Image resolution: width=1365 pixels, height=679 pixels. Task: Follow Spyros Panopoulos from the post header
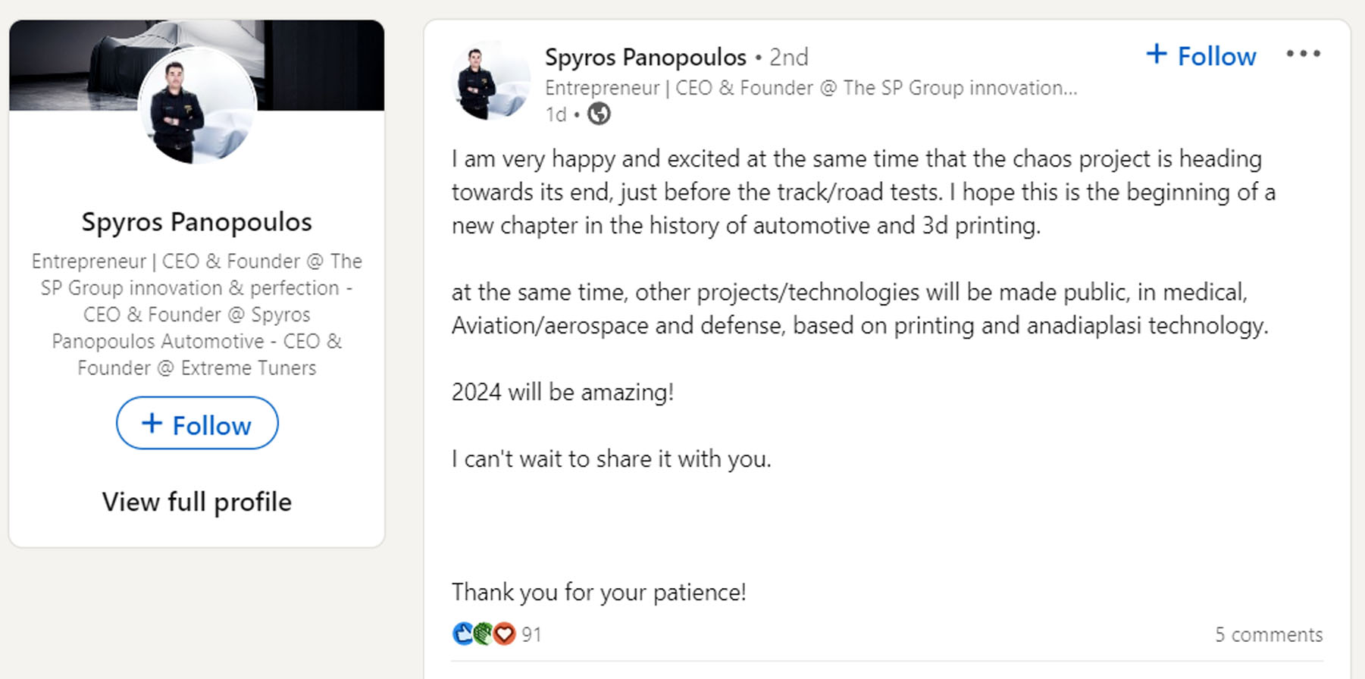pos(1201,55)
